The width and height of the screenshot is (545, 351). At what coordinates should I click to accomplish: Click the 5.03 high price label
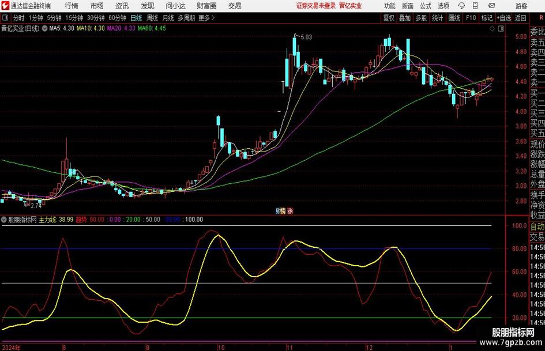[x=306, y=37]
